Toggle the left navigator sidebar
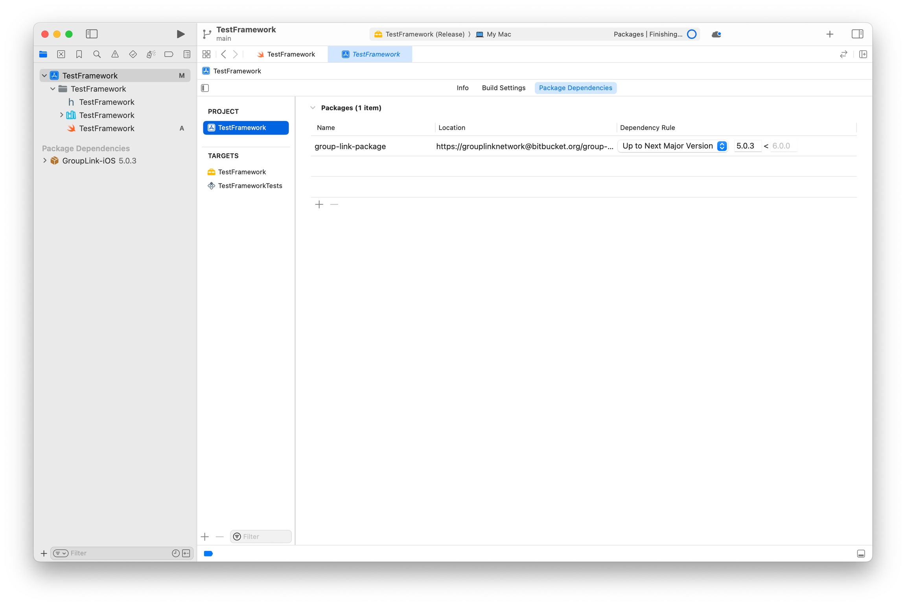 pyautogui.click(x=92, y=34)
